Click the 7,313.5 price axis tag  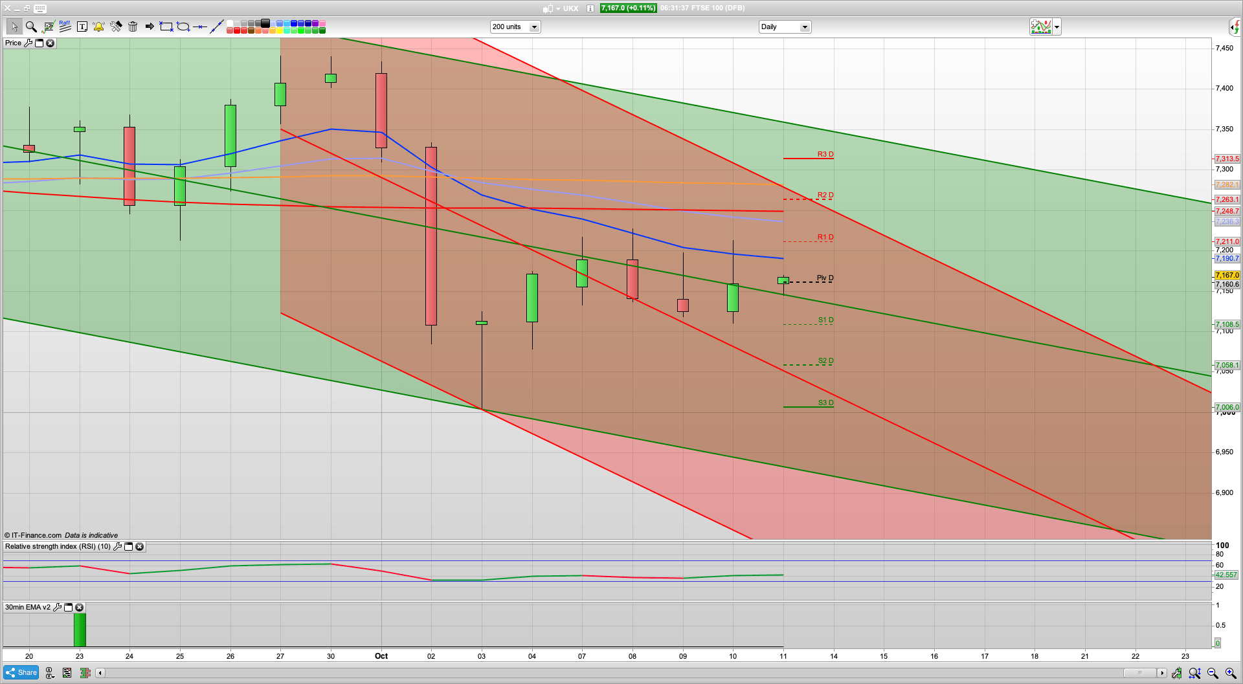tap(1227, 159)
